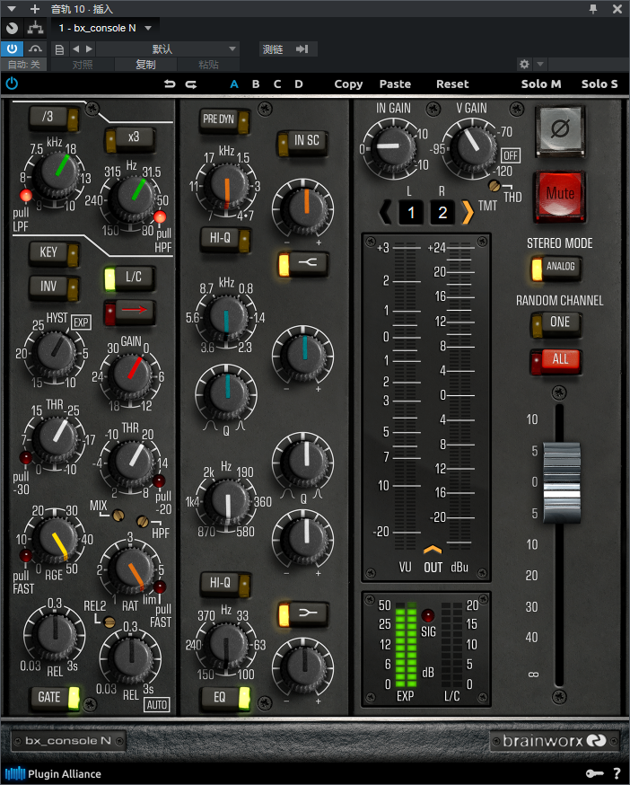Click the left channel arrow beside L 1
This screenshot has width=630, height=785.
coord(385,212)
